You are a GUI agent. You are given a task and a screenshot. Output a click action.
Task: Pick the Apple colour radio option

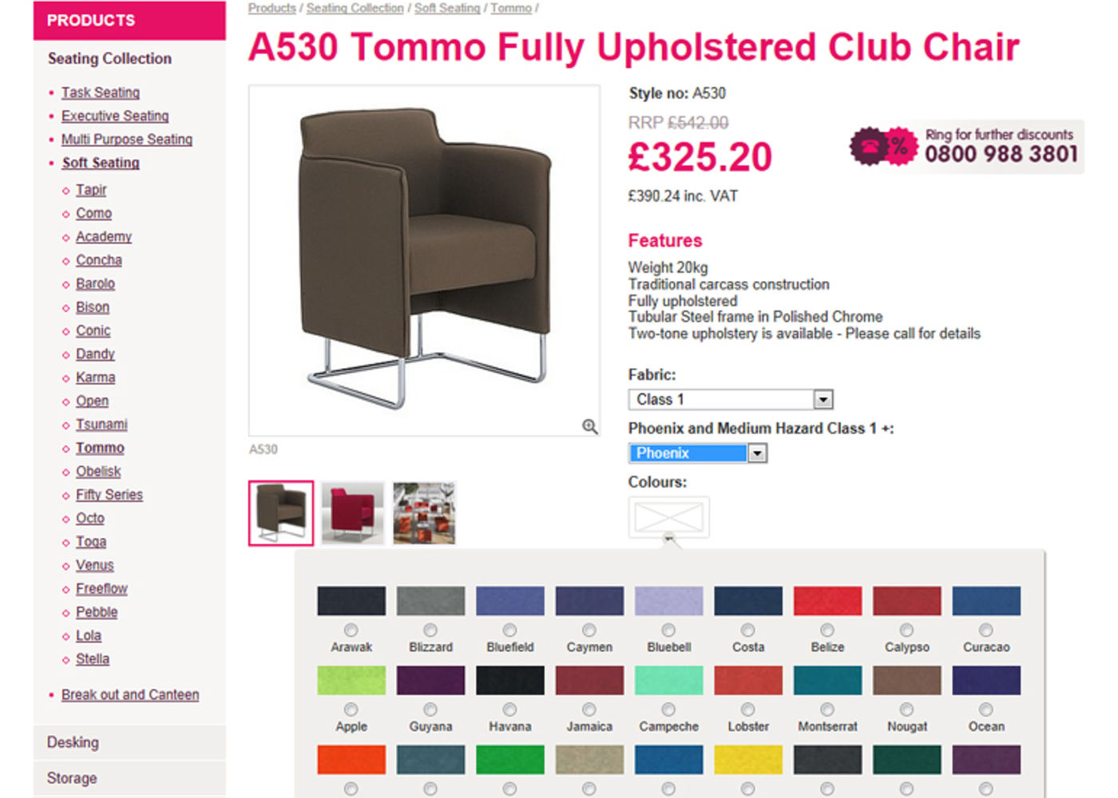[x=351, y=709]
